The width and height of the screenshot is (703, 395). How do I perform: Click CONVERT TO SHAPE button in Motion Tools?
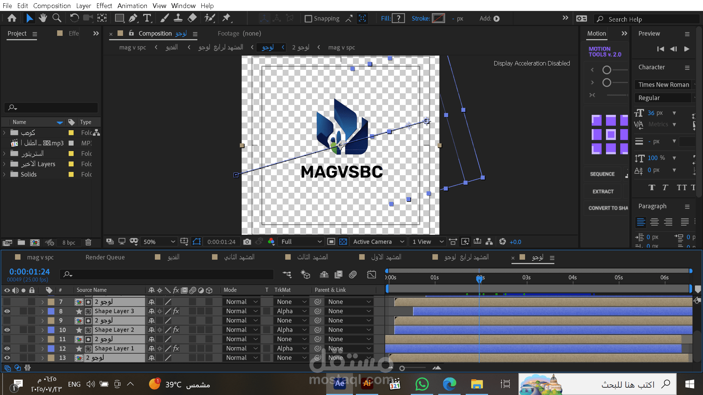608,208
